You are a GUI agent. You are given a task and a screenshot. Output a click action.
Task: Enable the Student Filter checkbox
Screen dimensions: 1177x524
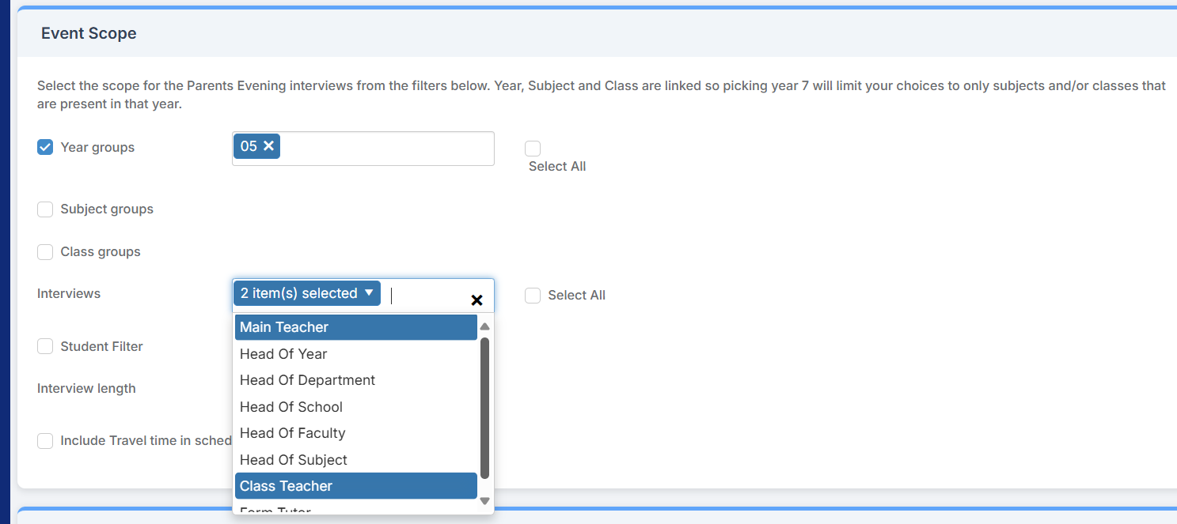tap(45, 346)
